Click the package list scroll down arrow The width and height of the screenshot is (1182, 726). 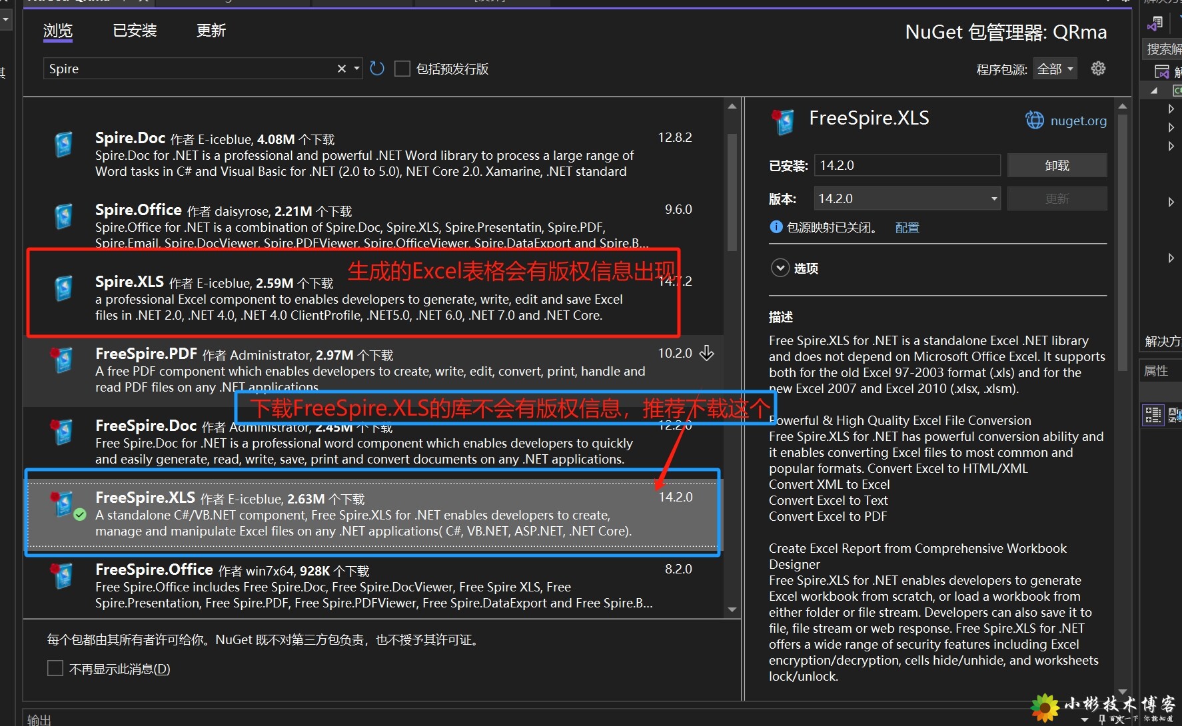[732, 609]
